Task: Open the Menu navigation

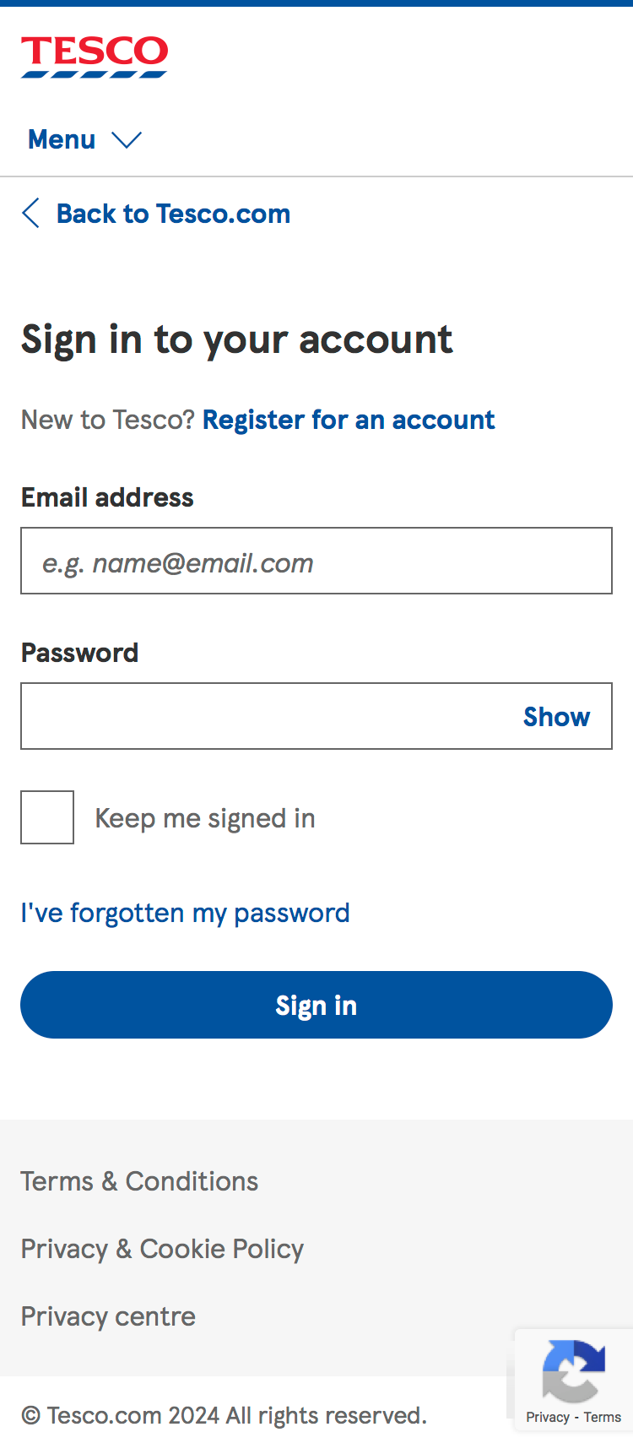Action: click(62, 139)
